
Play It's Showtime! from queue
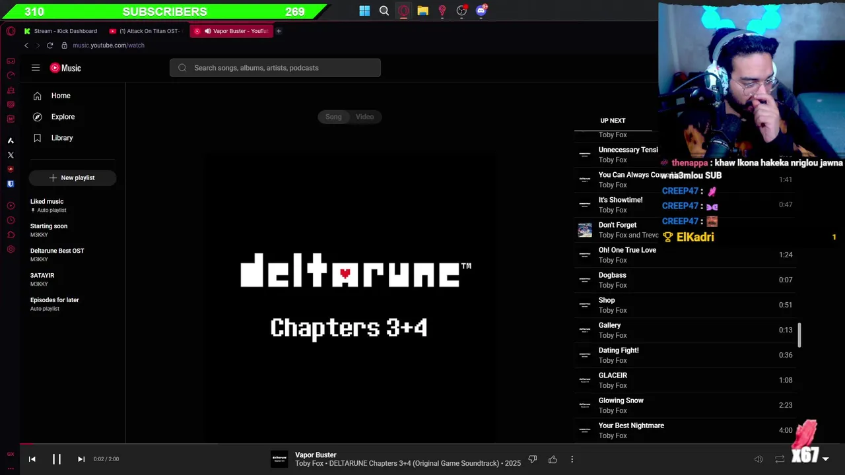click(685, 205)
